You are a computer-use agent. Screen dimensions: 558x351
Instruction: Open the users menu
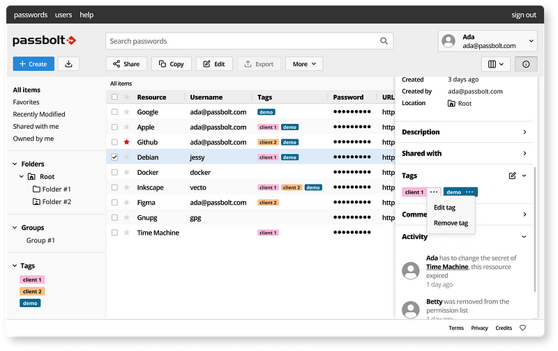click(x=63, y=15)
